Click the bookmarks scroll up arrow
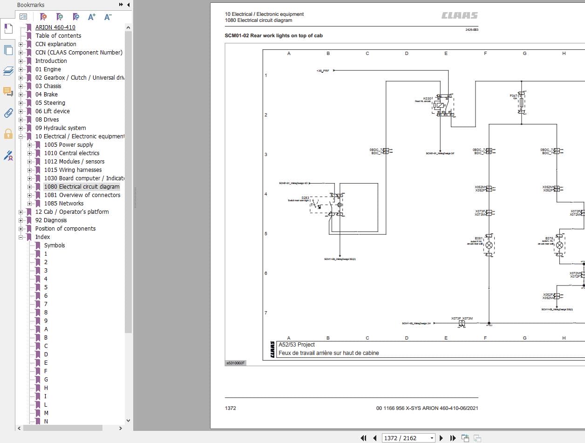The width and height of the screenshot is (585, 443). click(x=128, y=27)
